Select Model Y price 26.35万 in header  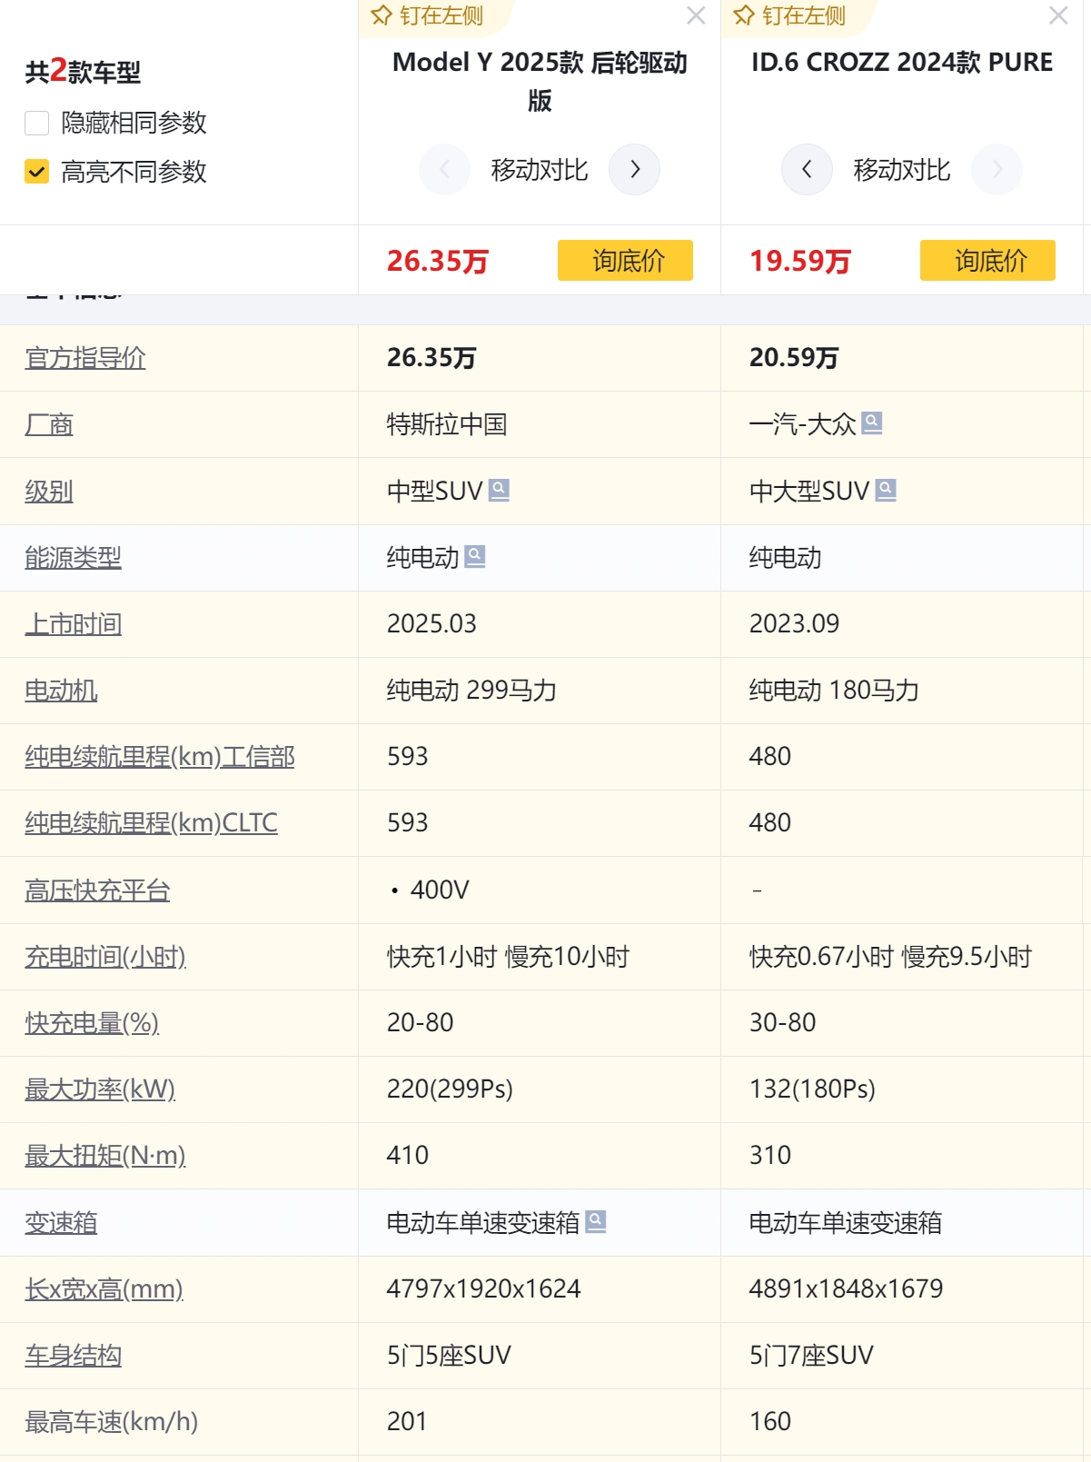[x=437, y=261]
